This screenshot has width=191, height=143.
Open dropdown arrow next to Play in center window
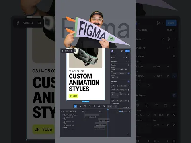(x=124, y=51)
